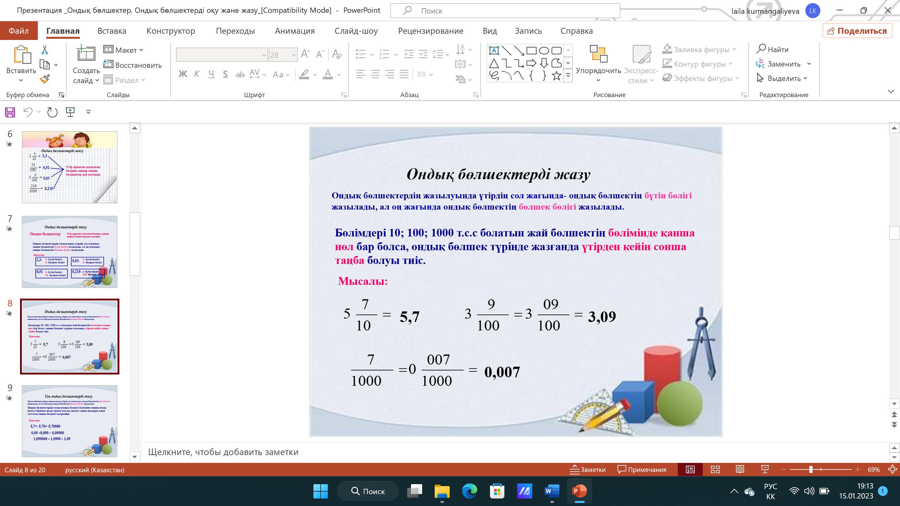Screen dimensions: 900x506
Task: Select the star shape in shapes gallery
Action: (556, 75)
